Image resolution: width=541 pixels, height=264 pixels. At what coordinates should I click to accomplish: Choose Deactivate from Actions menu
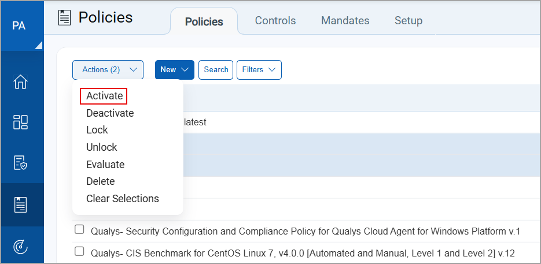110,113
